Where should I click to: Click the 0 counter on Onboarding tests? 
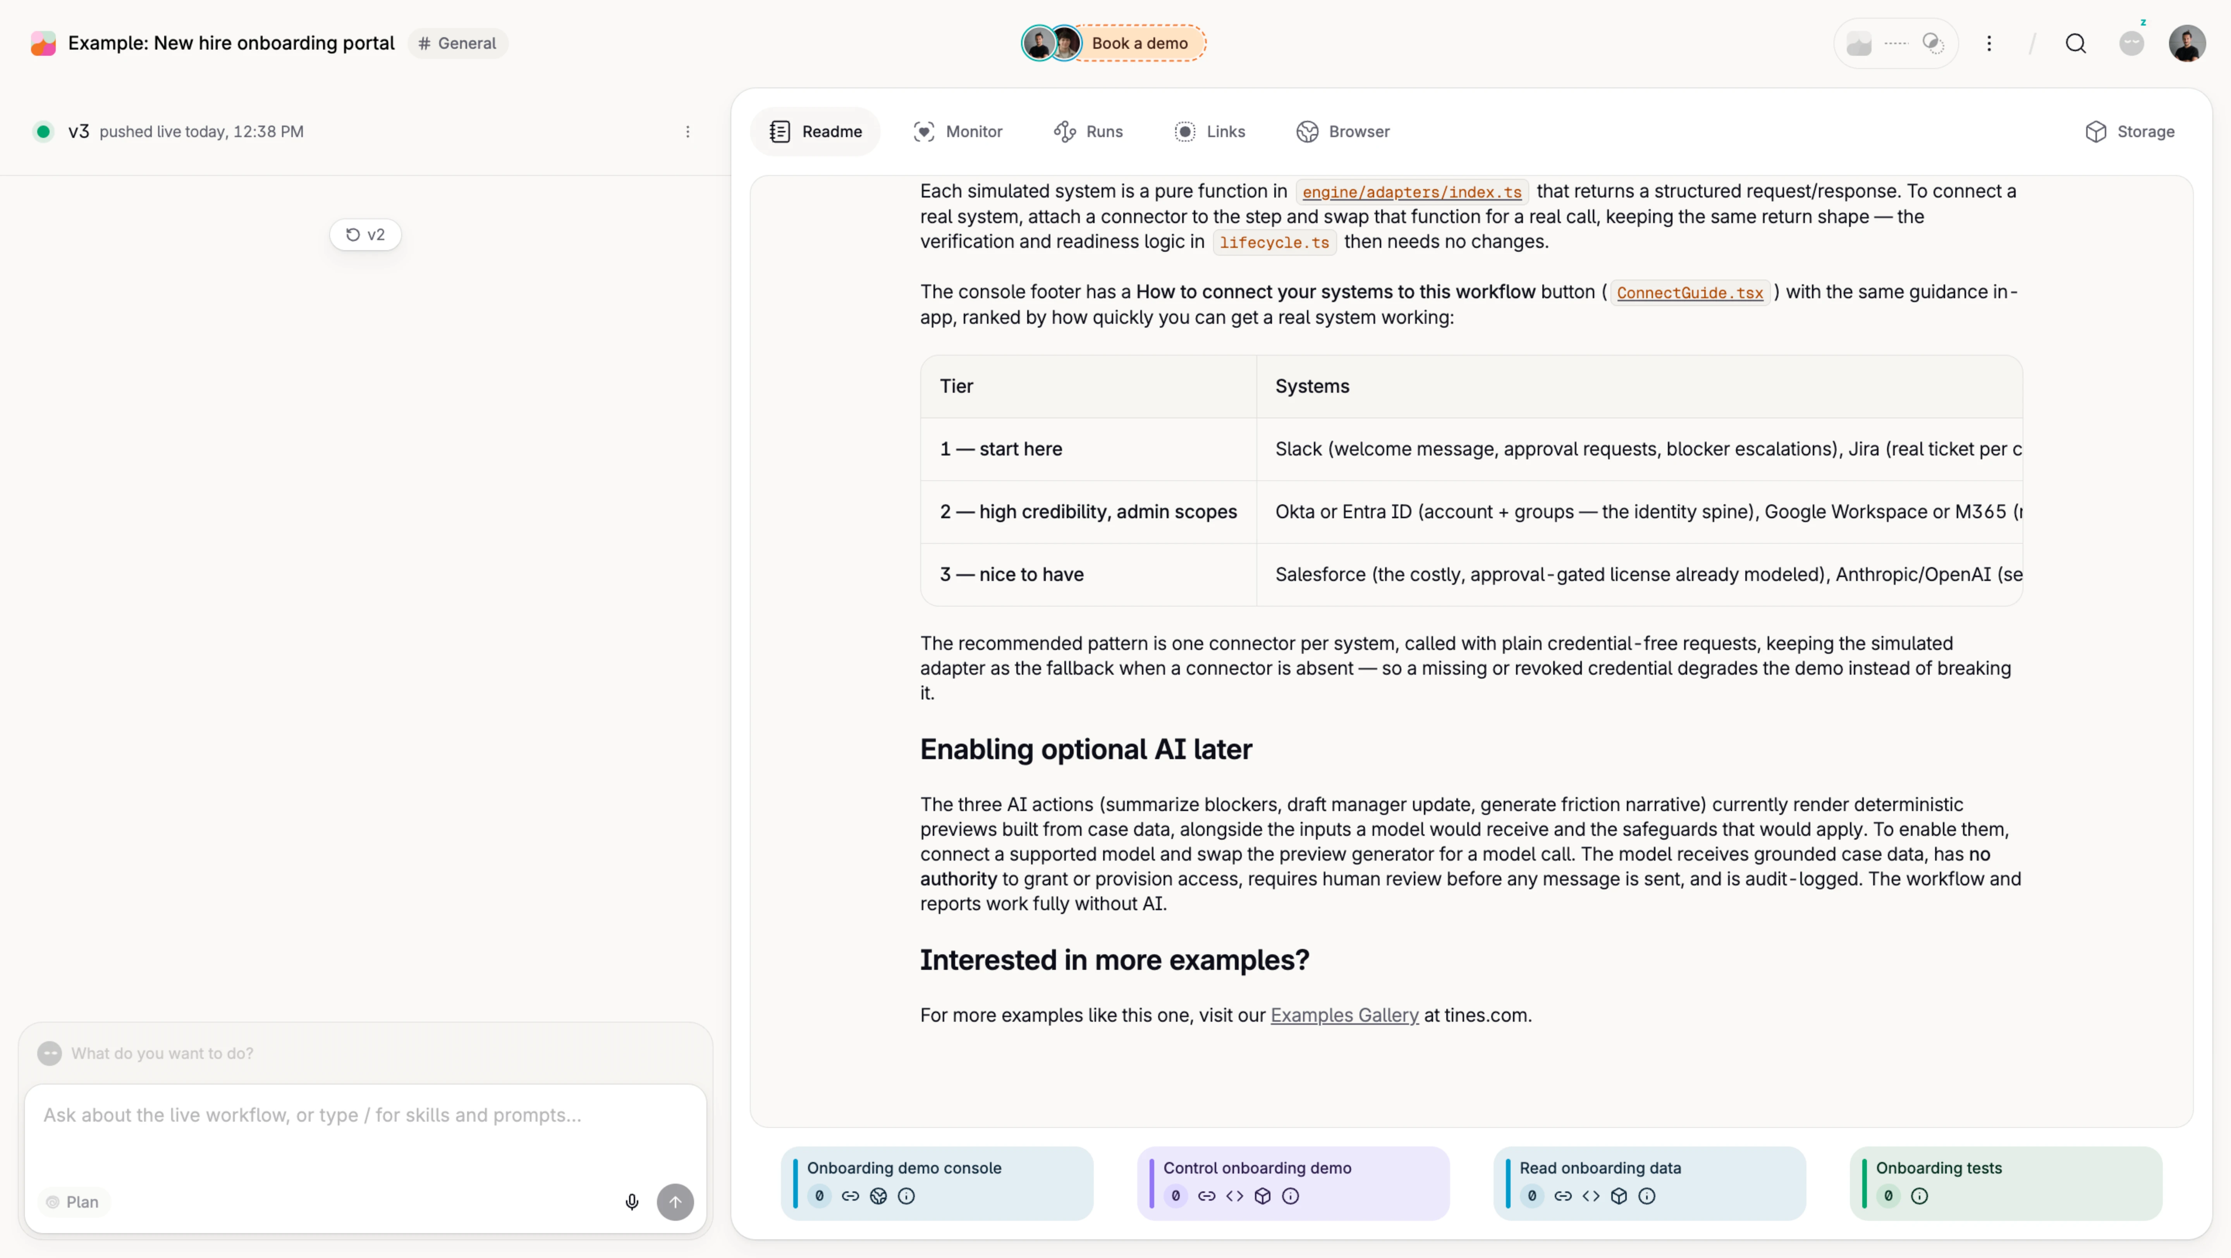[1888, 1196]
